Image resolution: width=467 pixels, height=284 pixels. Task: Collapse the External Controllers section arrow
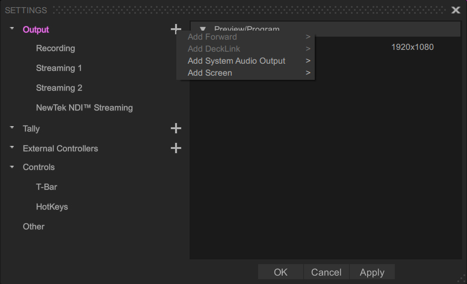12,147
